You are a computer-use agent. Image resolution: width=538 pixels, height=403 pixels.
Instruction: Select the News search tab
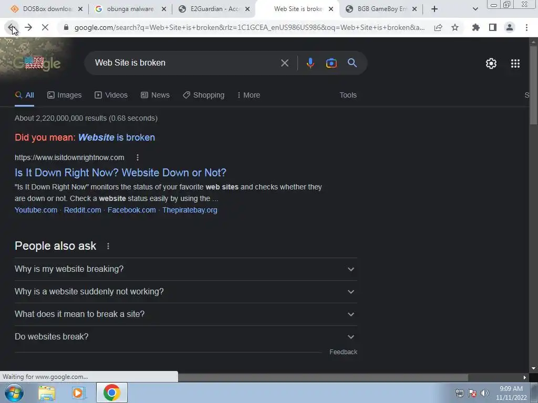[155, 95]
